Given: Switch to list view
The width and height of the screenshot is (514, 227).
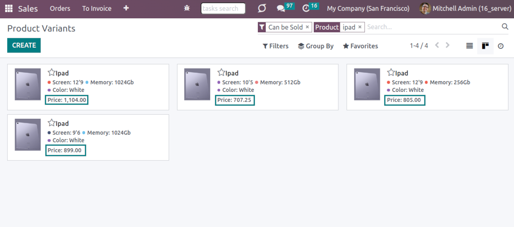Looking at the screenshot, I should 469,46.
